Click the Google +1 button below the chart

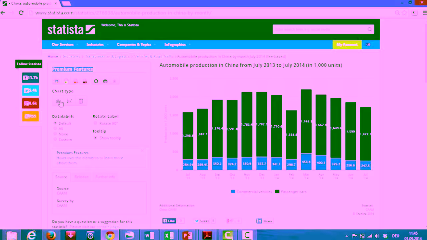click(x=229, y=221)
